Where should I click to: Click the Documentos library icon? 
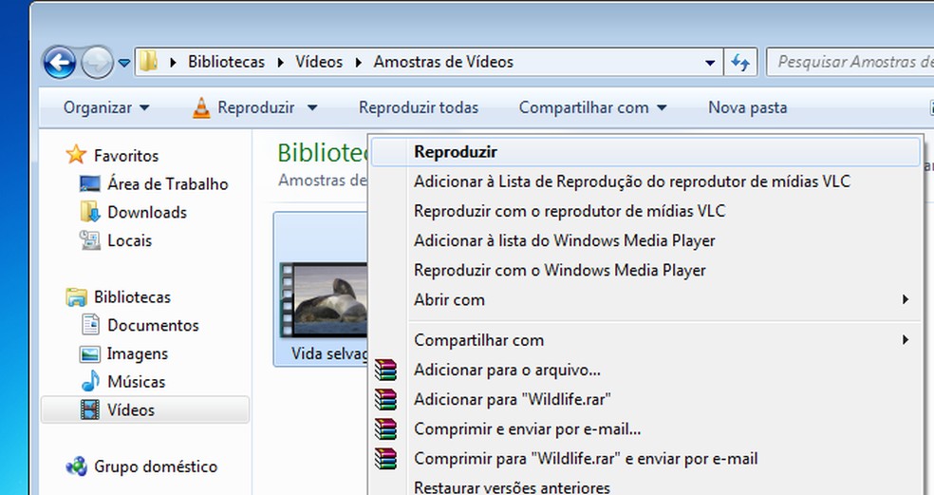coord(90,325)
